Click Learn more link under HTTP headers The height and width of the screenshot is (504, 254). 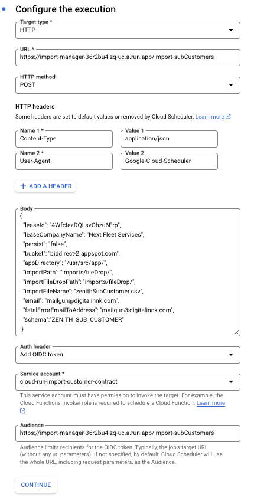click(x=209, y=117)
